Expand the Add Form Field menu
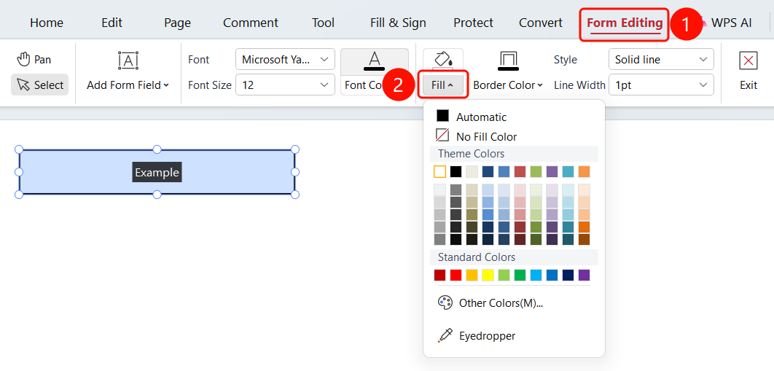 128,85
